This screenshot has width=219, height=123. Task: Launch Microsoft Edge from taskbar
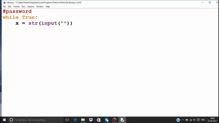[x=75, y=120]
